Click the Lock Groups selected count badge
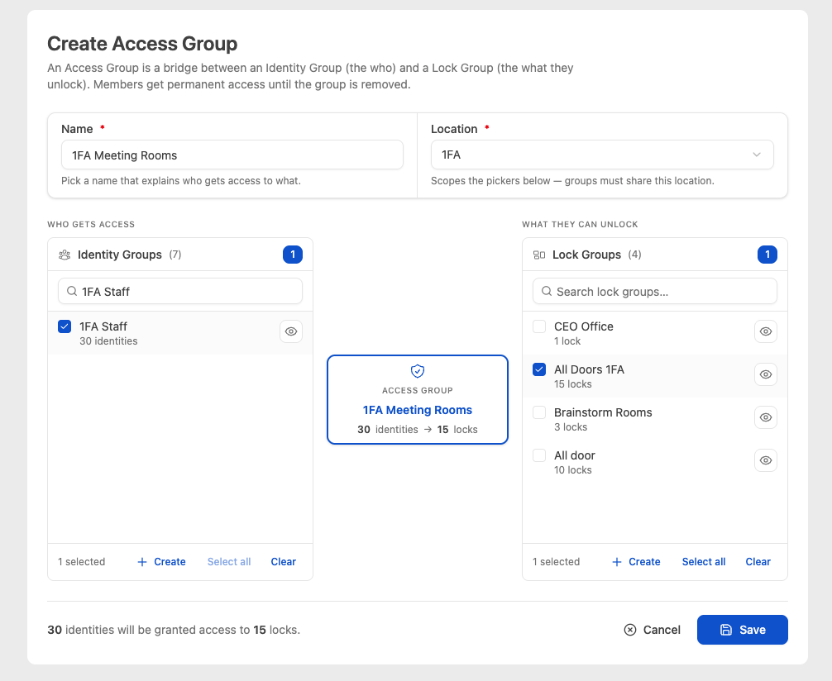This screenshot has width=832, height=681. (x=767, y=255)
